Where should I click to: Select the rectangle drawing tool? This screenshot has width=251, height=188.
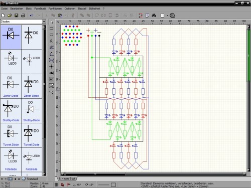pyautogui.click(x=52, y=29)
